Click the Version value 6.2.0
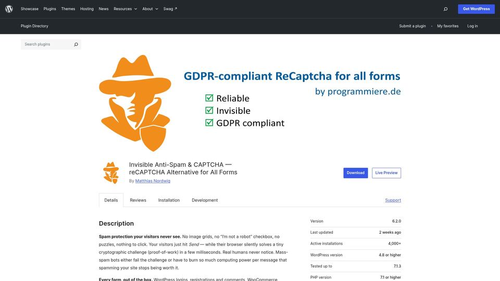500x281 pixels. point(396,221)
